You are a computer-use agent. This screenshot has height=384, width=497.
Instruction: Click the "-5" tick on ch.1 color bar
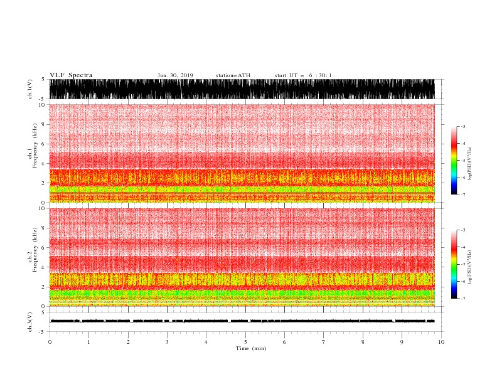462,161
